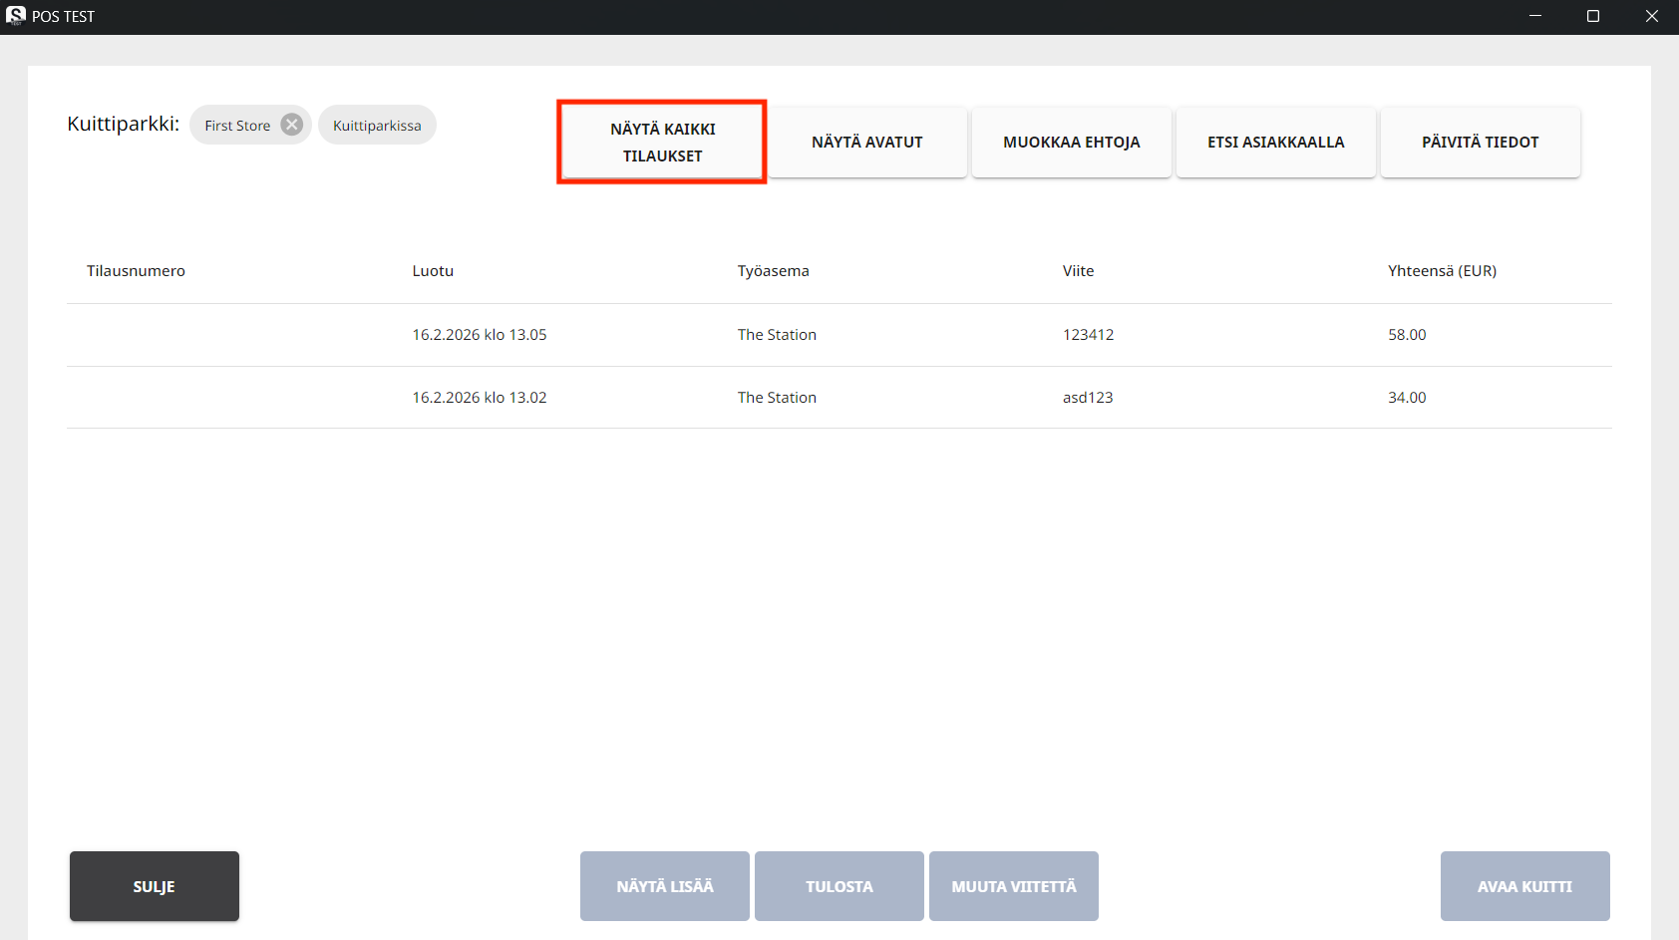Click the Näytä lisää button

click(665, 886)
